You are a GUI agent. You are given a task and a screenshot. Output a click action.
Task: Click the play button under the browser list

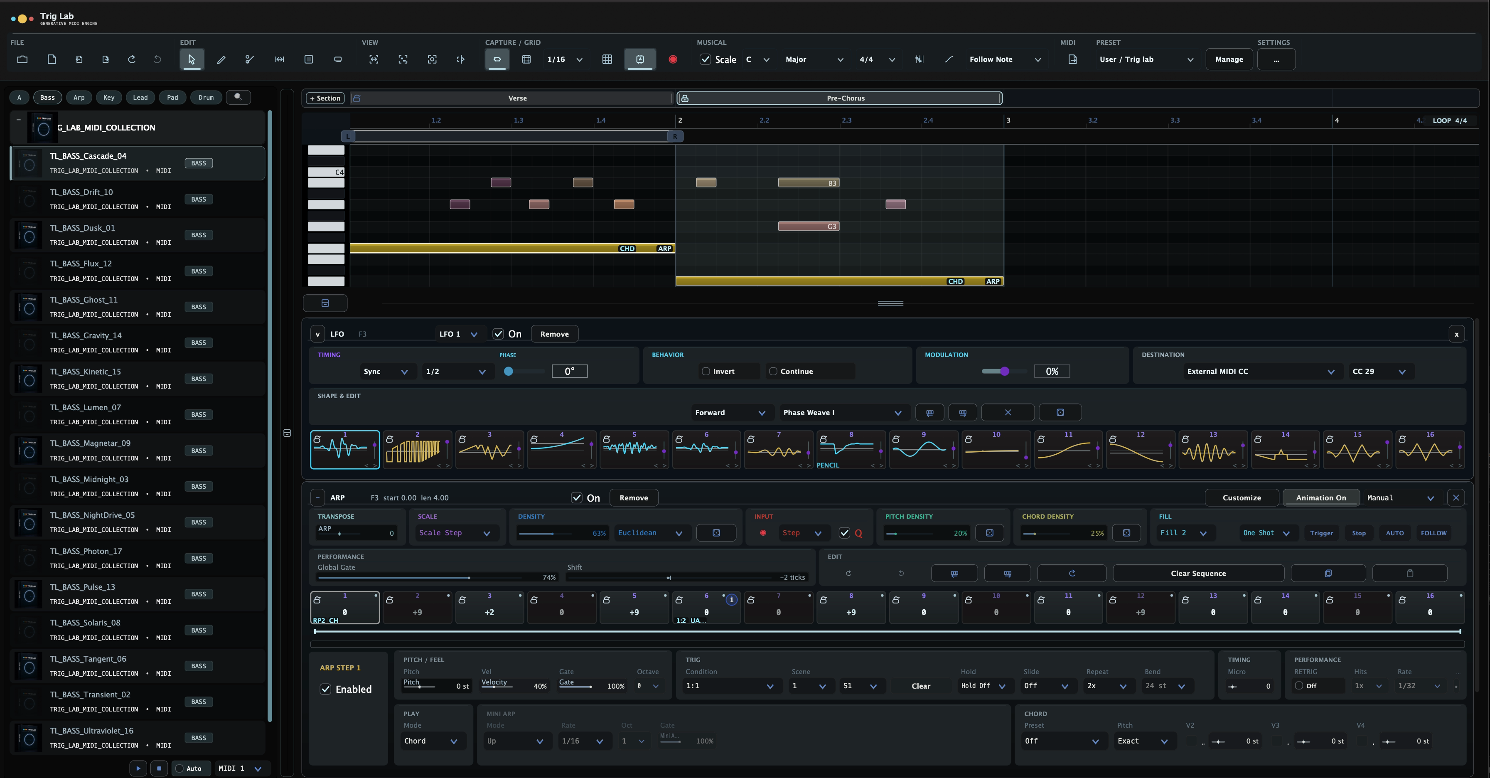coord(138,768)
